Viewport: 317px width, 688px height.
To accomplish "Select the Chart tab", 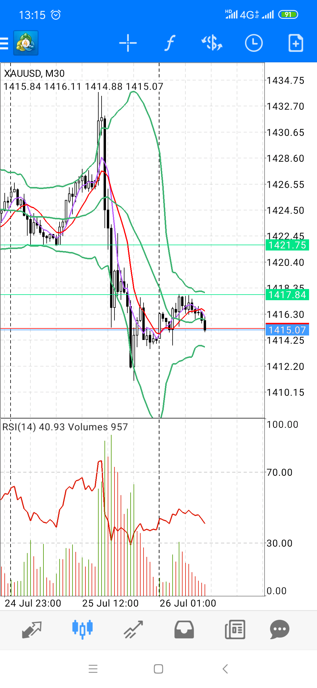I will 82,629.
